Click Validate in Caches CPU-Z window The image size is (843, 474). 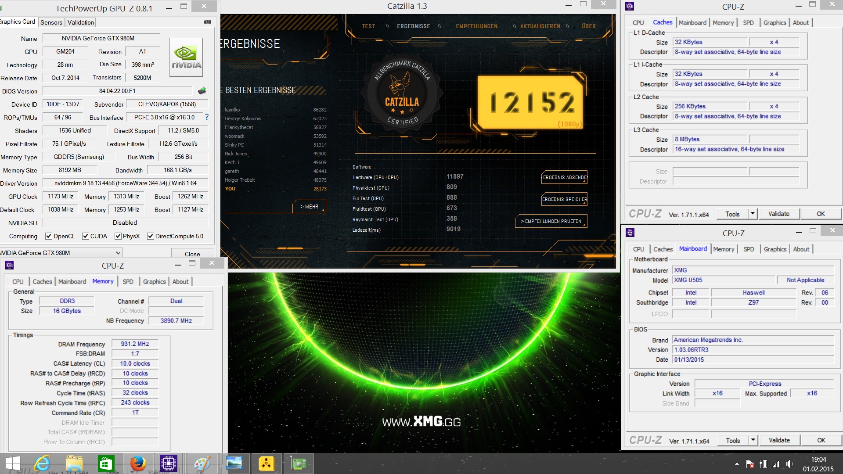point(779,214)
